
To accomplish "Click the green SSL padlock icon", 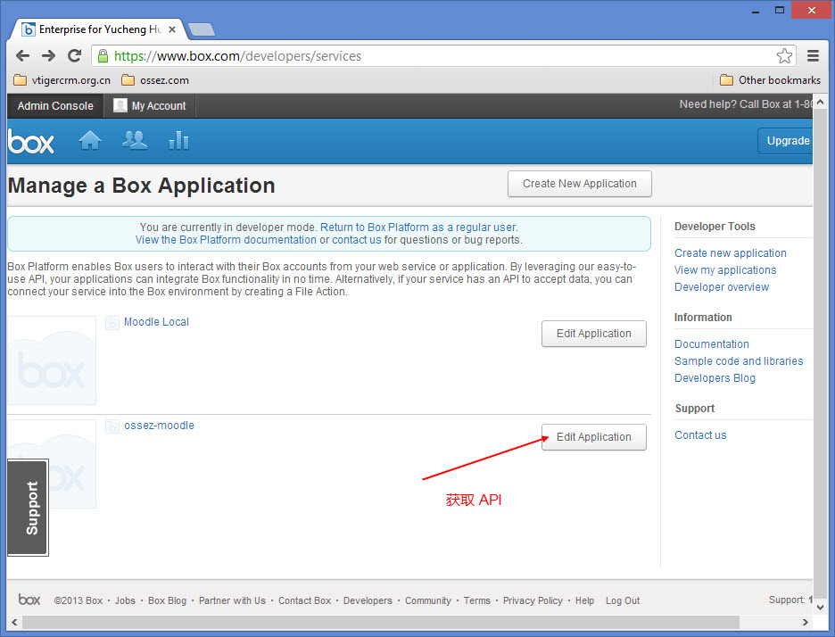I will 103,56.
